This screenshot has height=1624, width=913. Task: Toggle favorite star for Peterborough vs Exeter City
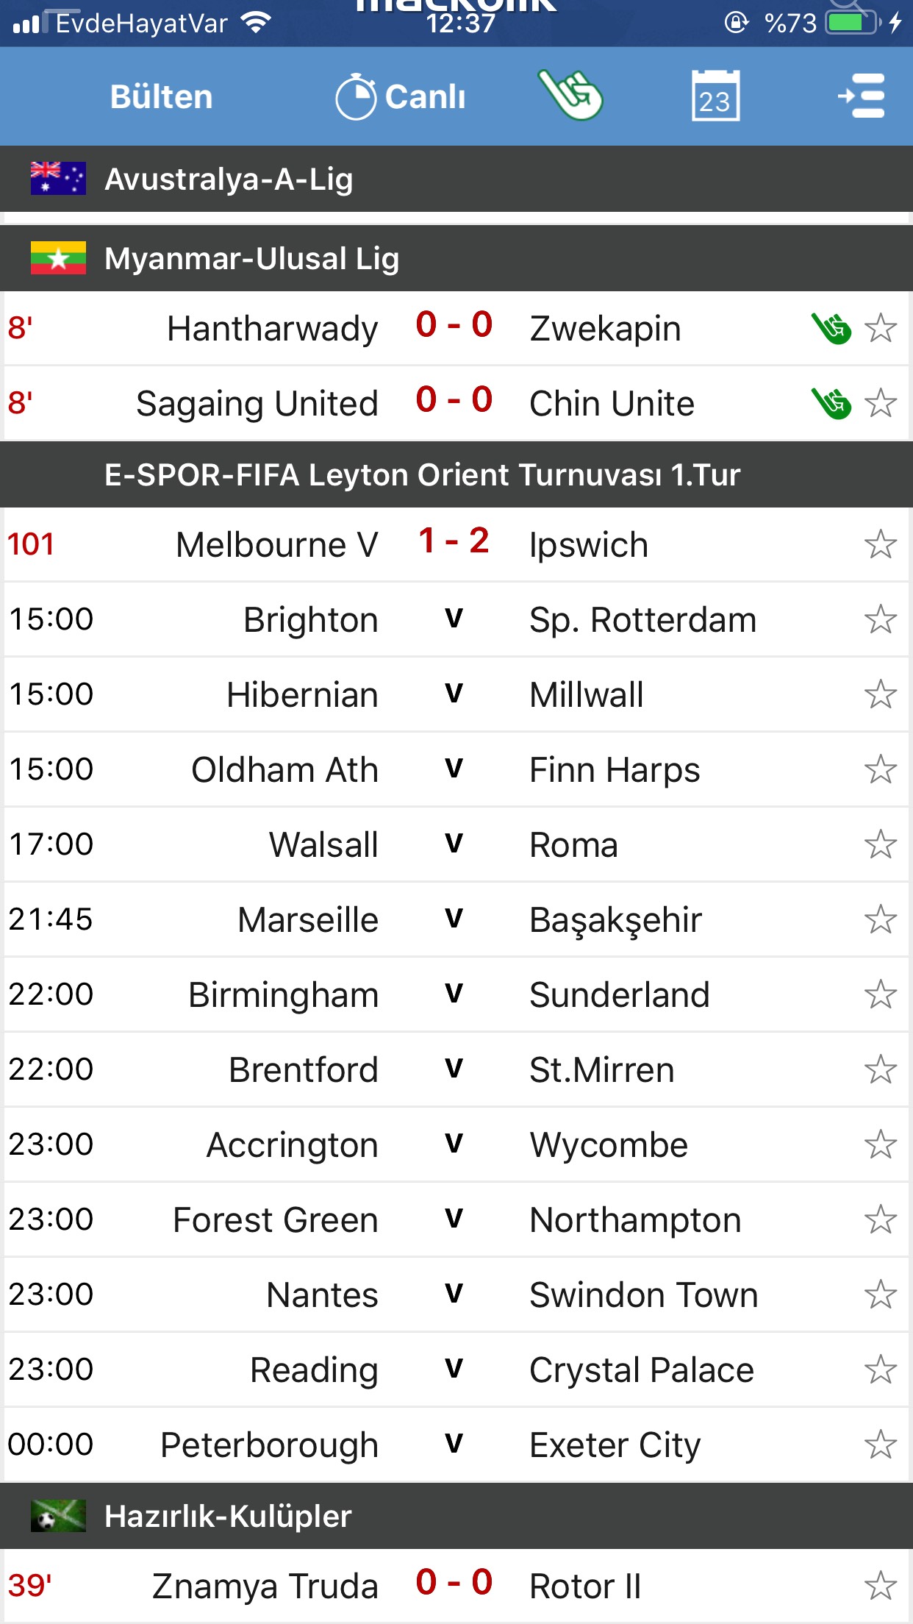click(x=881, y=1445)
